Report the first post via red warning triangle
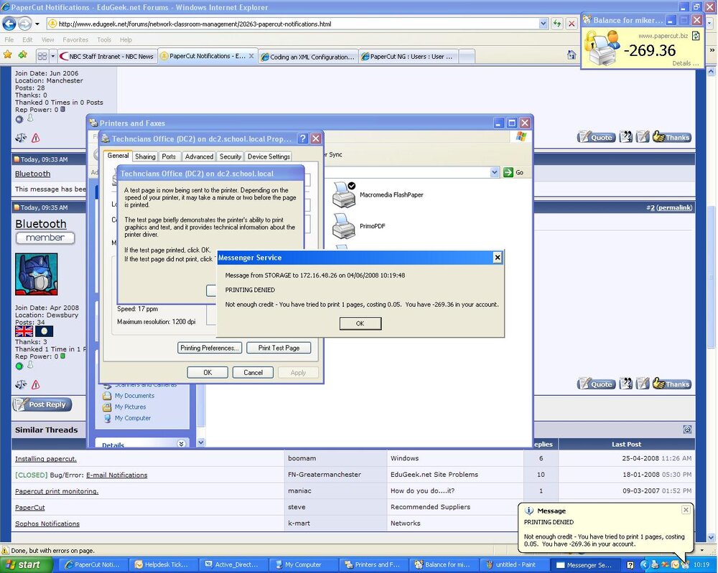718x573 pixels. pyautogui.click(x=36, y=138)
